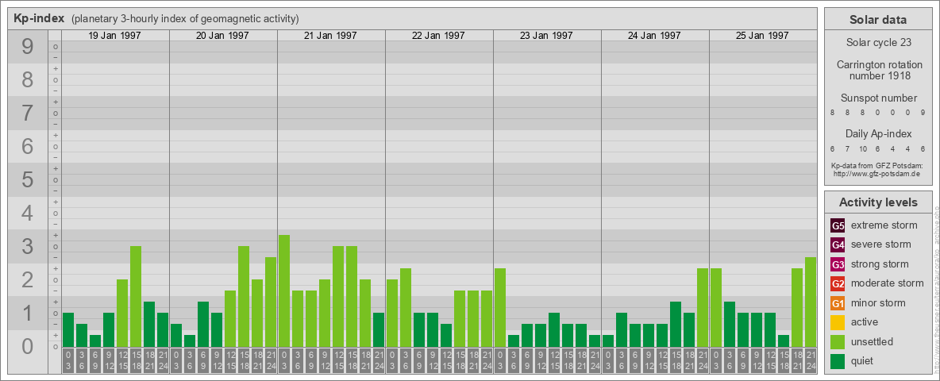Click the 21-24 time label under 25 Jan
The width and height of the screenshot is (940, 381).
pos(810,360)
